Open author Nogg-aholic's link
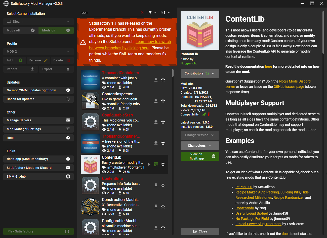Image resolution: width=327 pixels, height=238 pixels. coord(189,63)
